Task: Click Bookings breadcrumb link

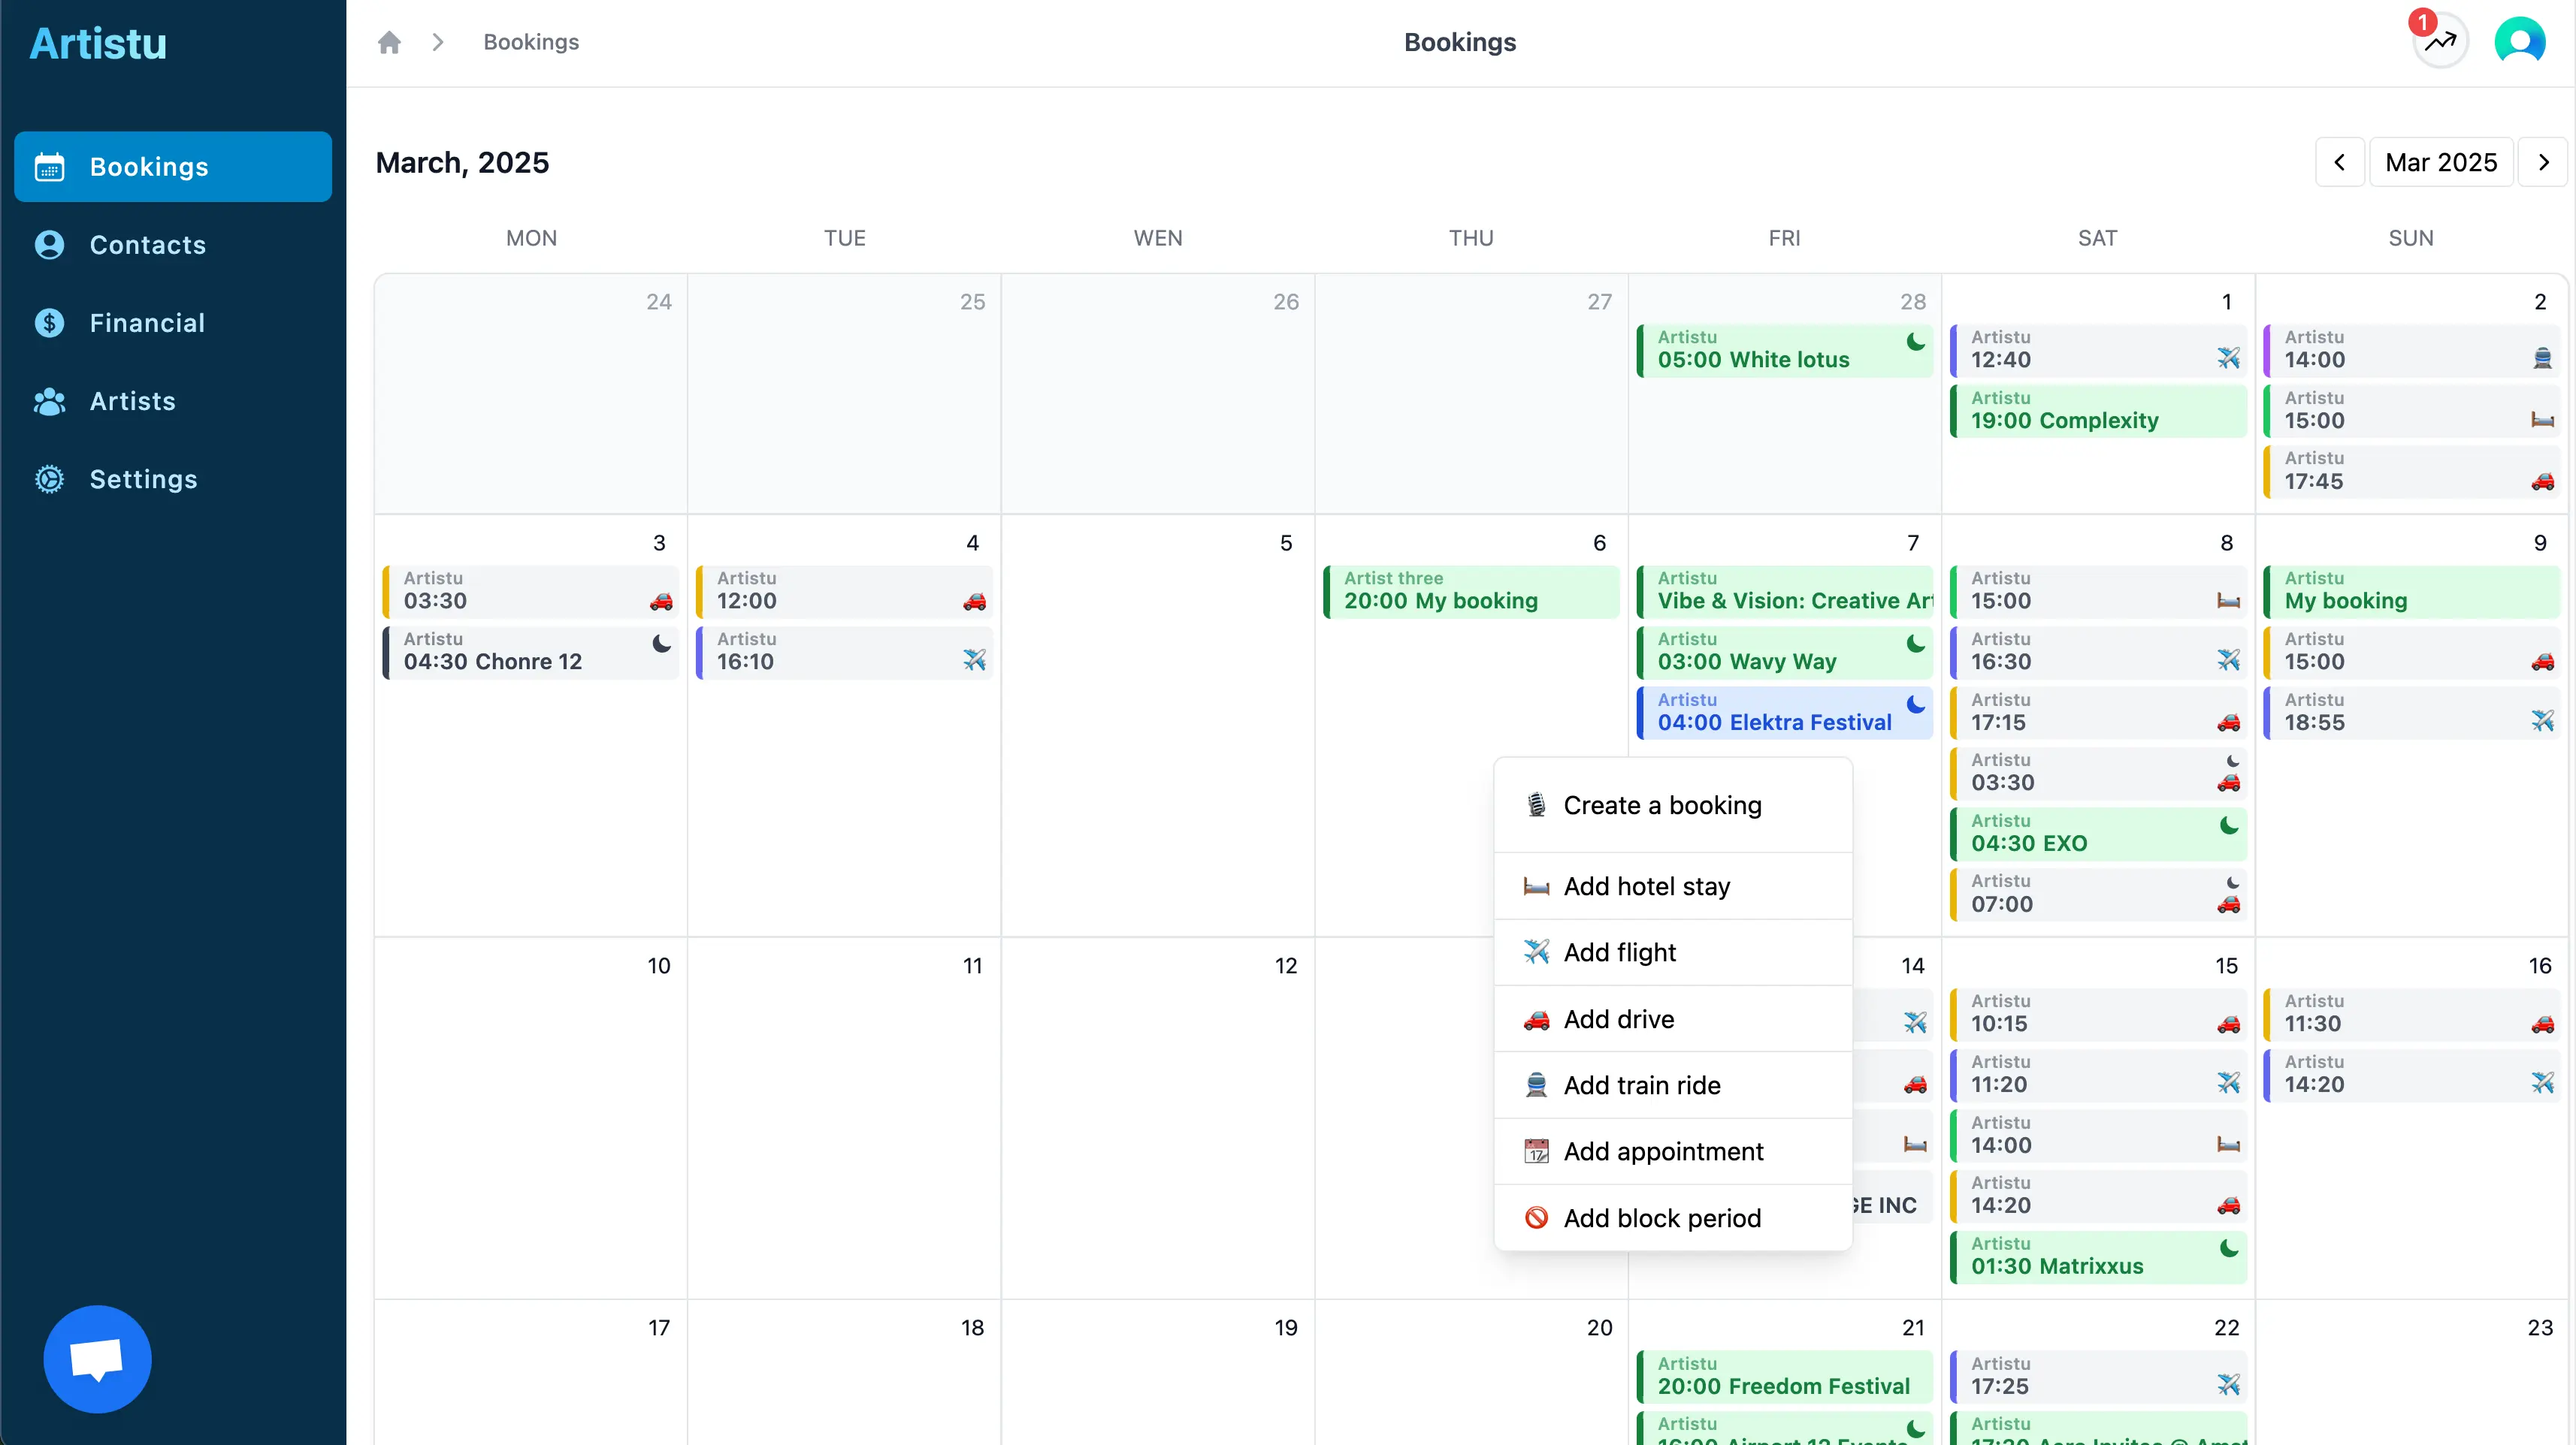Action: 531,42
